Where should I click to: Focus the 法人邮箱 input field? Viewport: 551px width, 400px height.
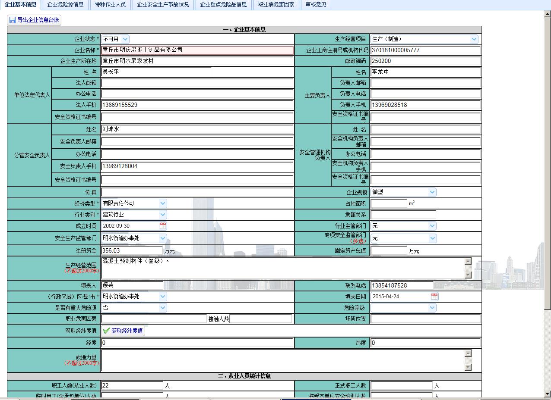point(197,83)
